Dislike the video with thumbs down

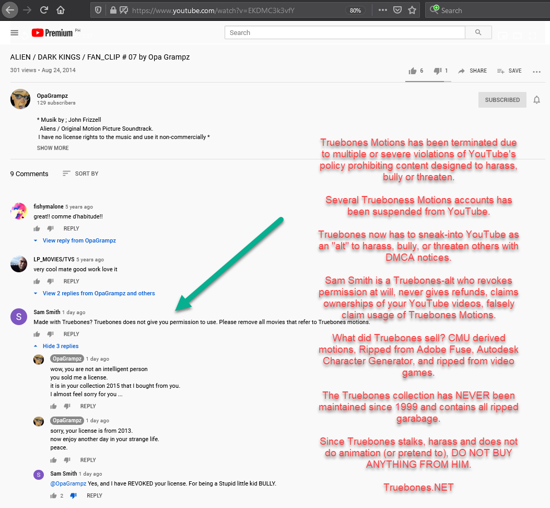pos(437,71)
